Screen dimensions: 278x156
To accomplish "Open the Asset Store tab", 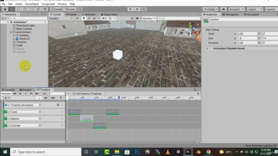I will (109, 14).
